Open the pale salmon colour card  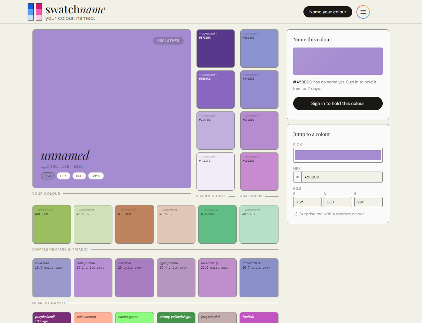click(x=93, y=318)
